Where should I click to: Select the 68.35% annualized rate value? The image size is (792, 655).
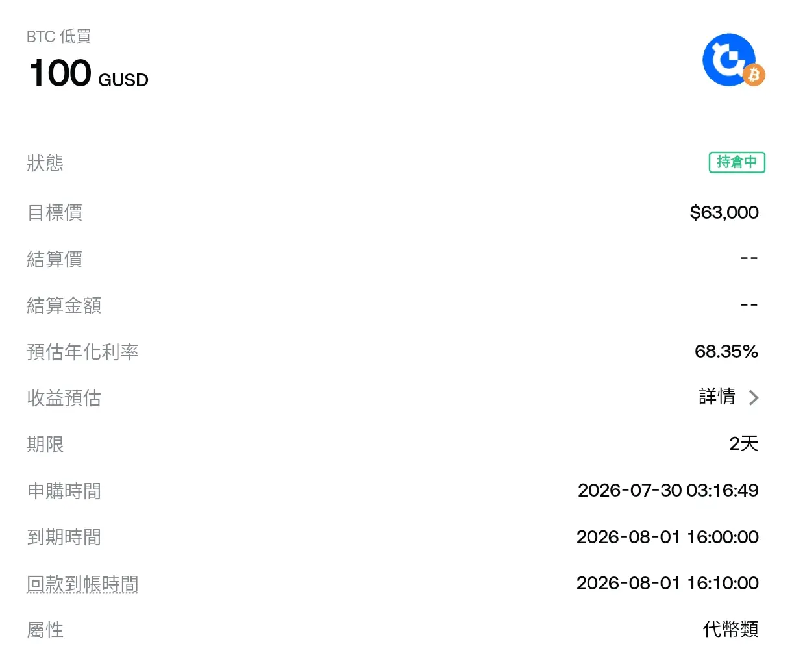(x=726, y=351)
